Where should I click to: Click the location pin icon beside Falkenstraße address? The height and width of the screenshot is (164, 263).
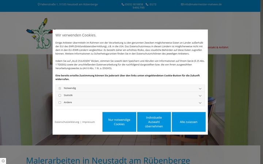tap(39, 4)
